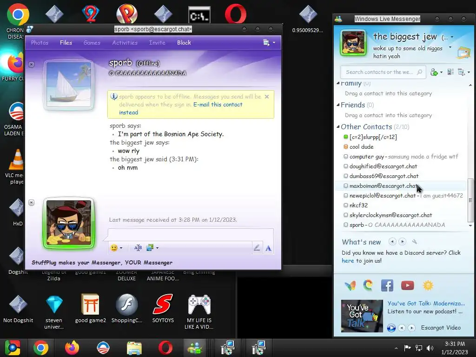Open Chrome from the taskbar
476x357 pixels.
(x=41, y=348)
